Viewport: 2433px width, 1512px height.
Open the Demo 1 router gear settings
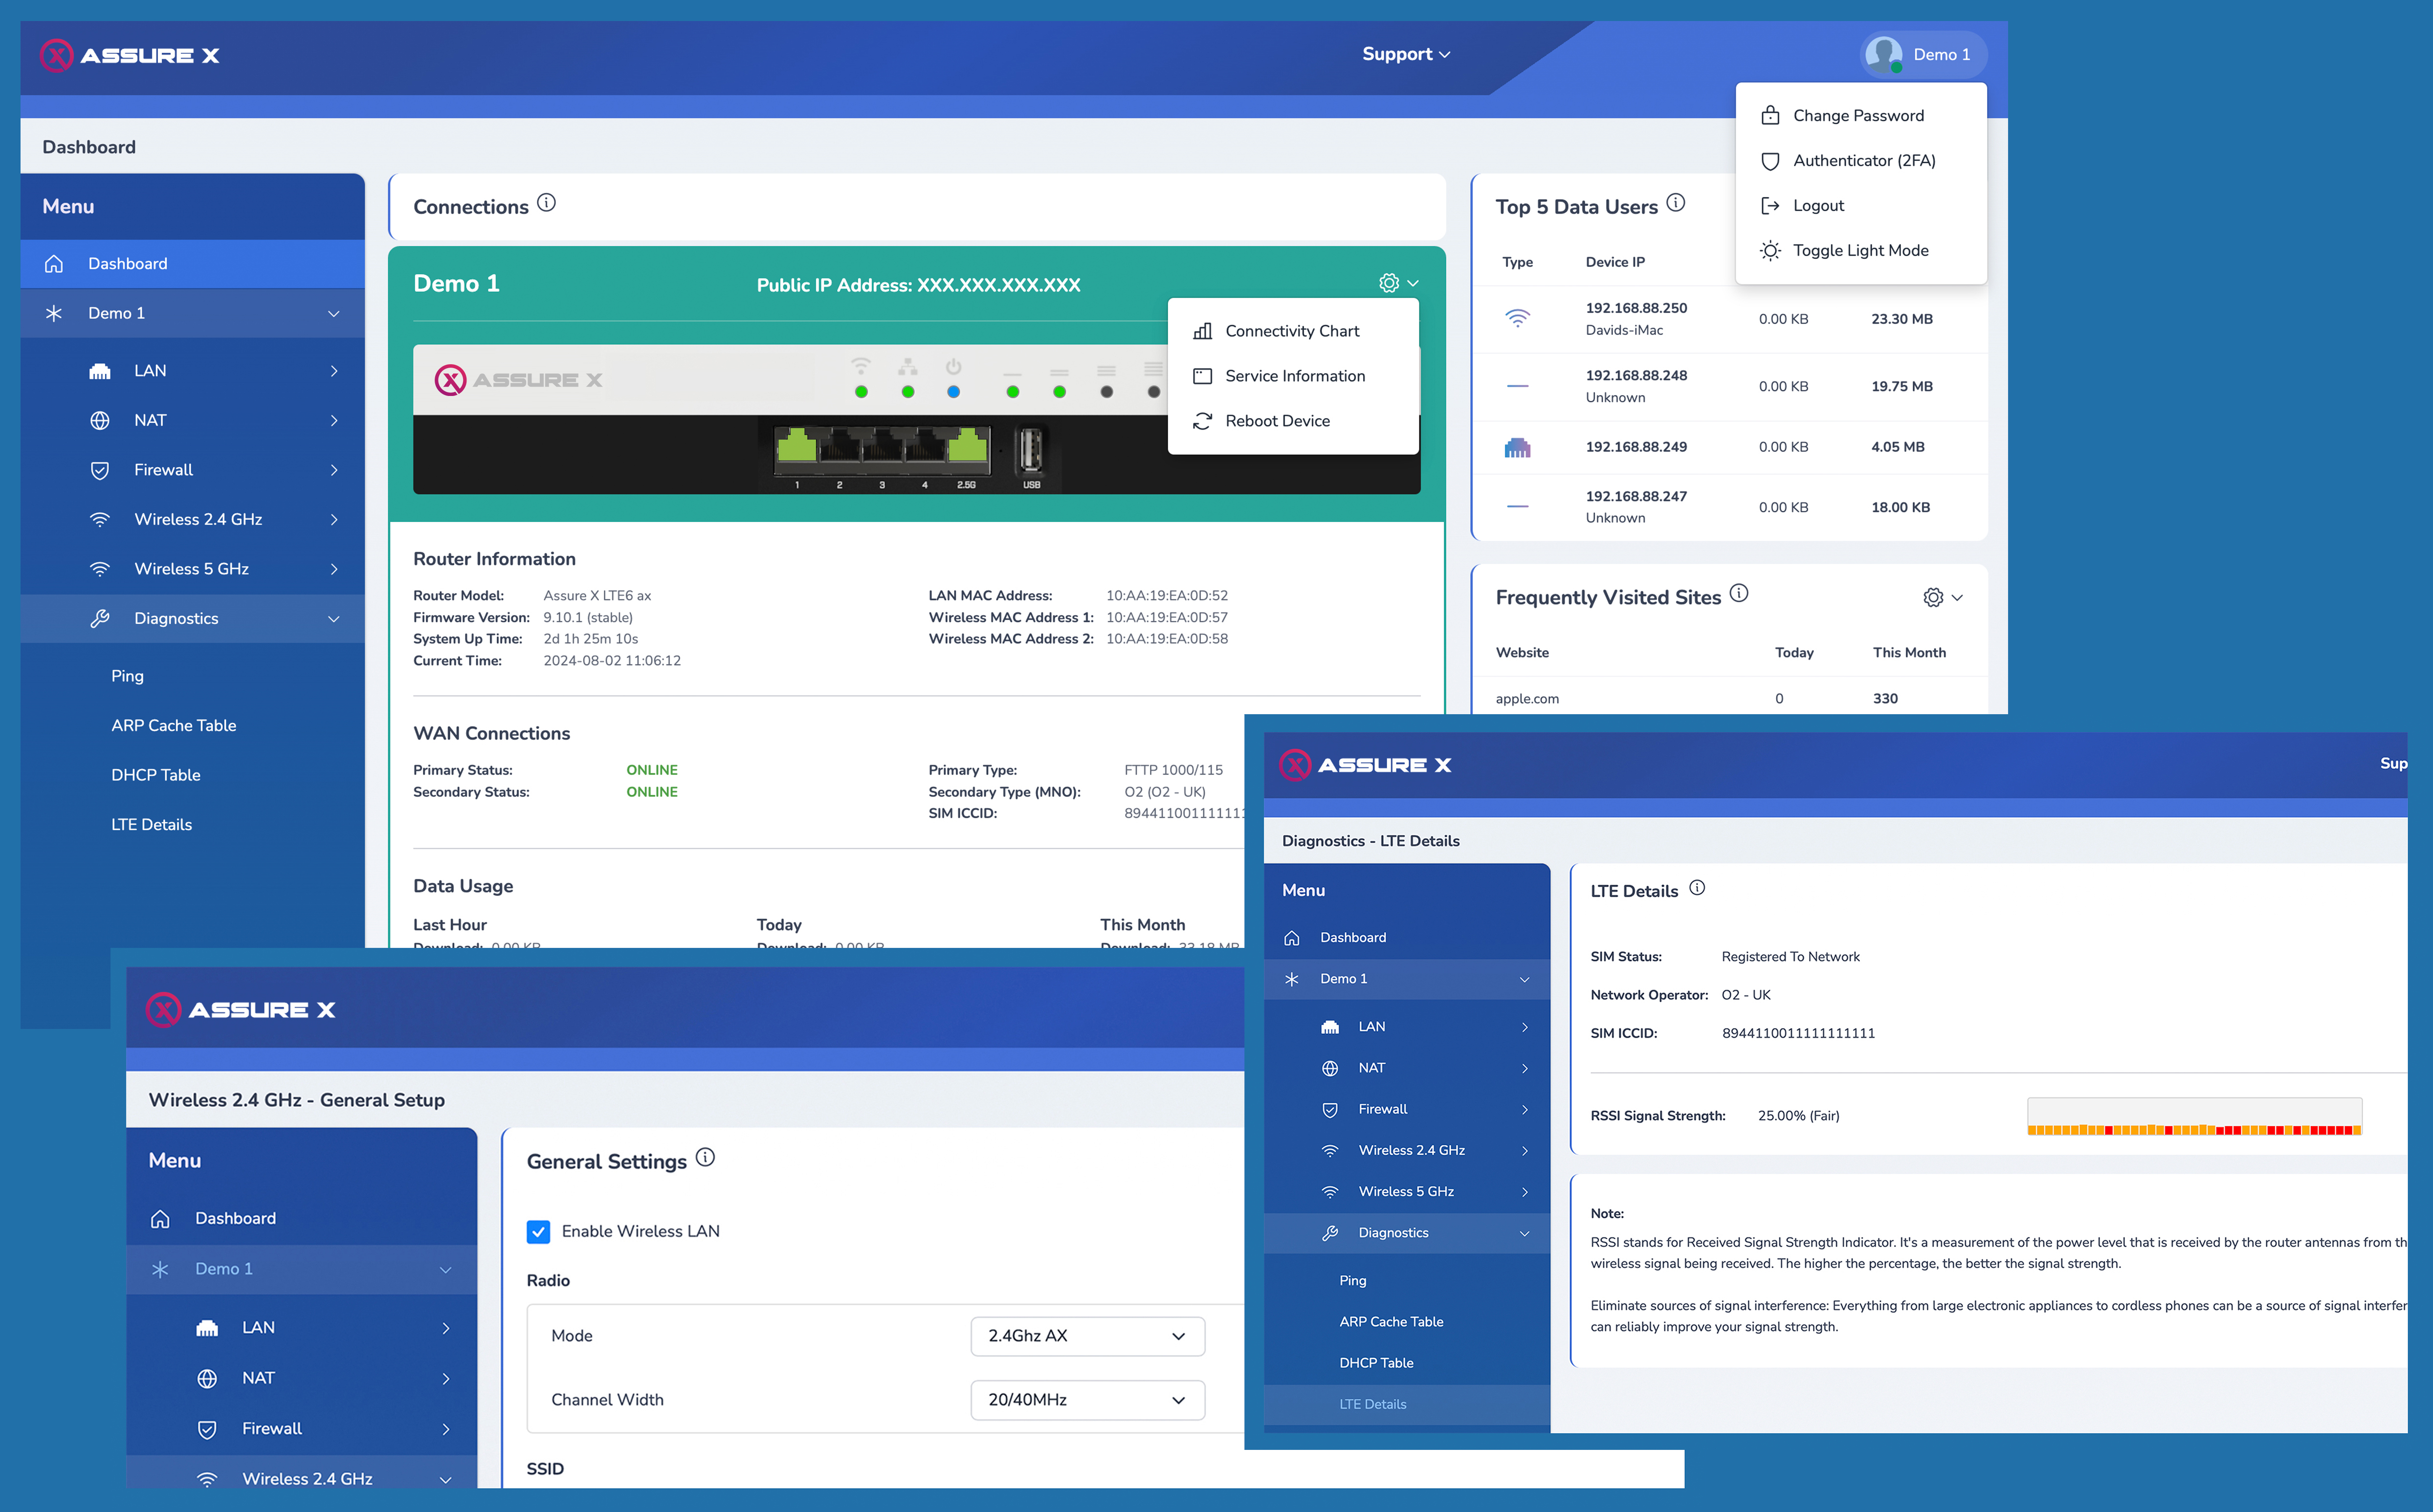1389,283
